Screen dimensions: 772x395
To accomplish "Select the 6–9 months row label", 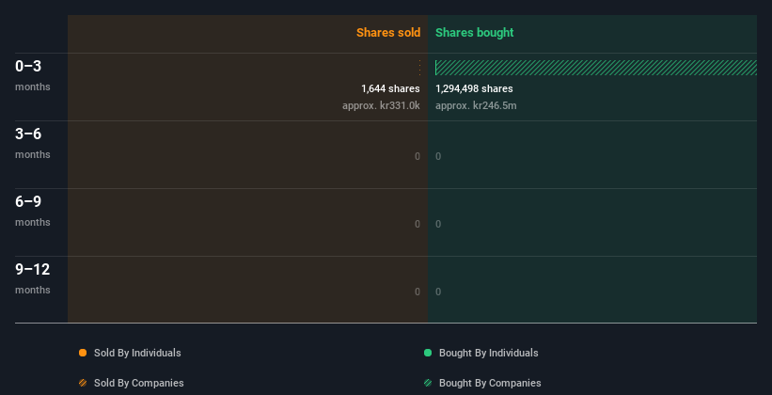I will (33, 211).
